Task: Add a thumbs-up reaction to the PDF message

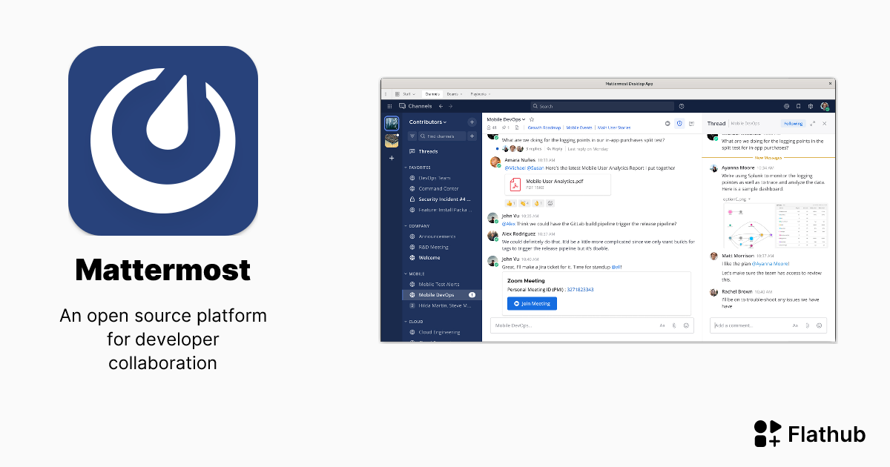Action: tap(510, 203)
